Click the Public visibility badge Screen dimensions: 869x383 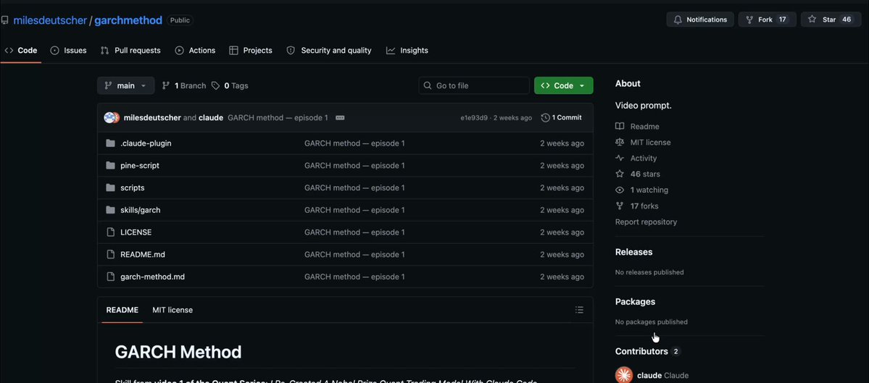tap(180, 20)
